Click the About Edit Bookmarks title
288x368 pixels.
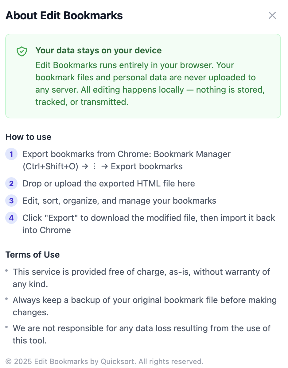(64, 15)
